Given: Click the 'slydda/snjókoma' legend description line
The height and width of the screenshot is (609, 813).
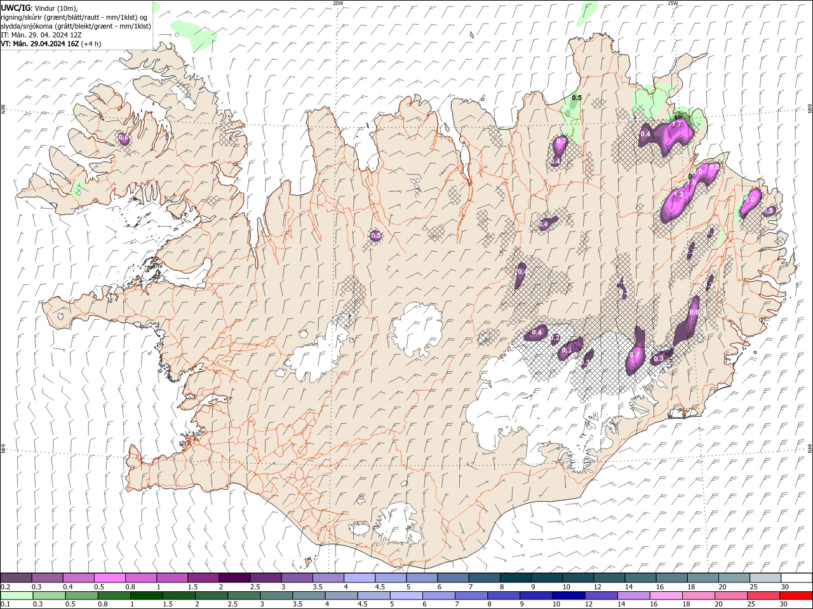Looking at the screenshot, I should [76, 26].
